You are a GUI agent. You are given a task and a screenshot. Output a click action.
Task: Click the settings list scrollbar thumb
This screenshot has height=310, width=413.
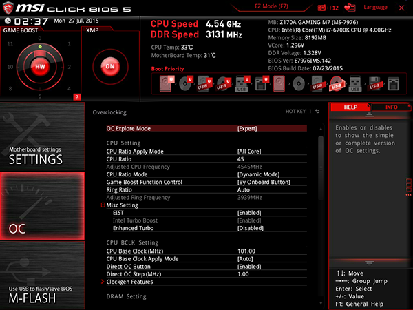pos(321,167)
